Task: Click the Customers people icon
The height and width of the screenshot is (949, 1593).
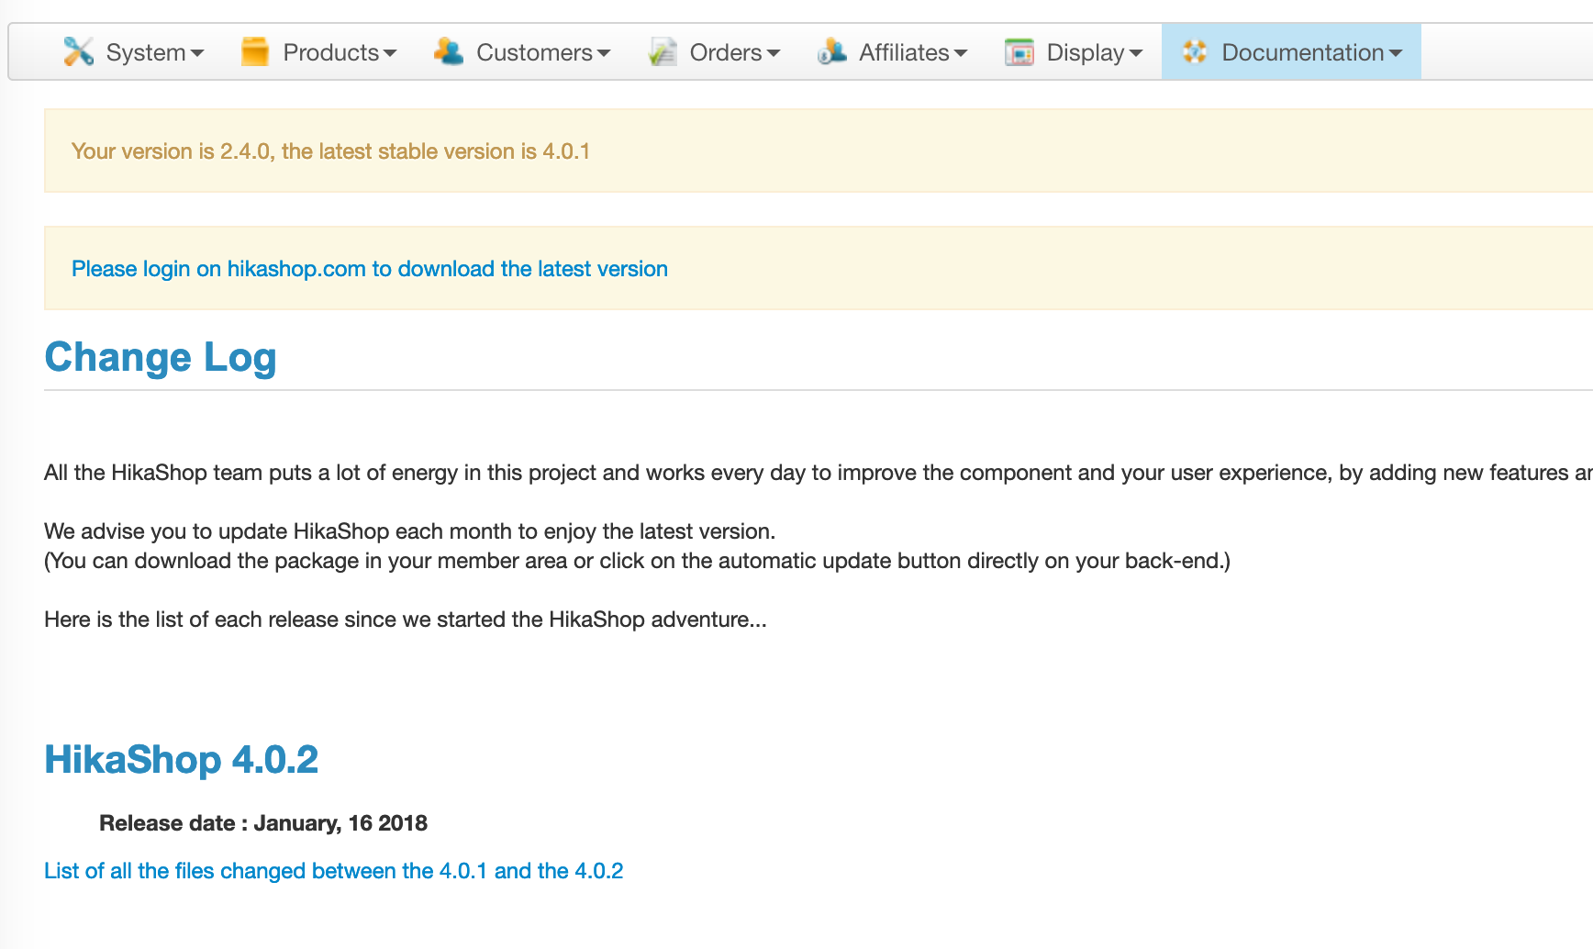Action: 449,51
